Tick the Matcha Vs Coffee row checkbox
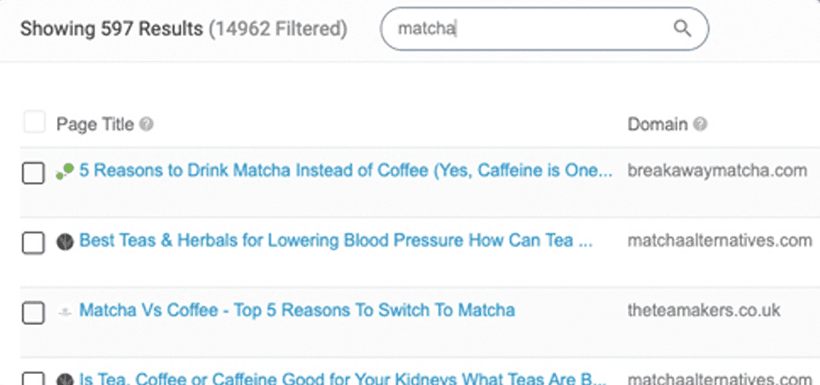Image resolution: width=820 pixels, height=385 pixels. (33, 313)
